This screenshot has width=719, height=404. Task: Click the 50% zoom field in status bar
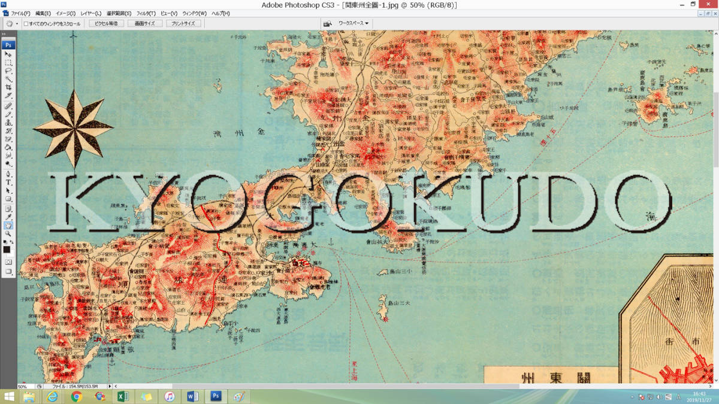coord(26,387)
